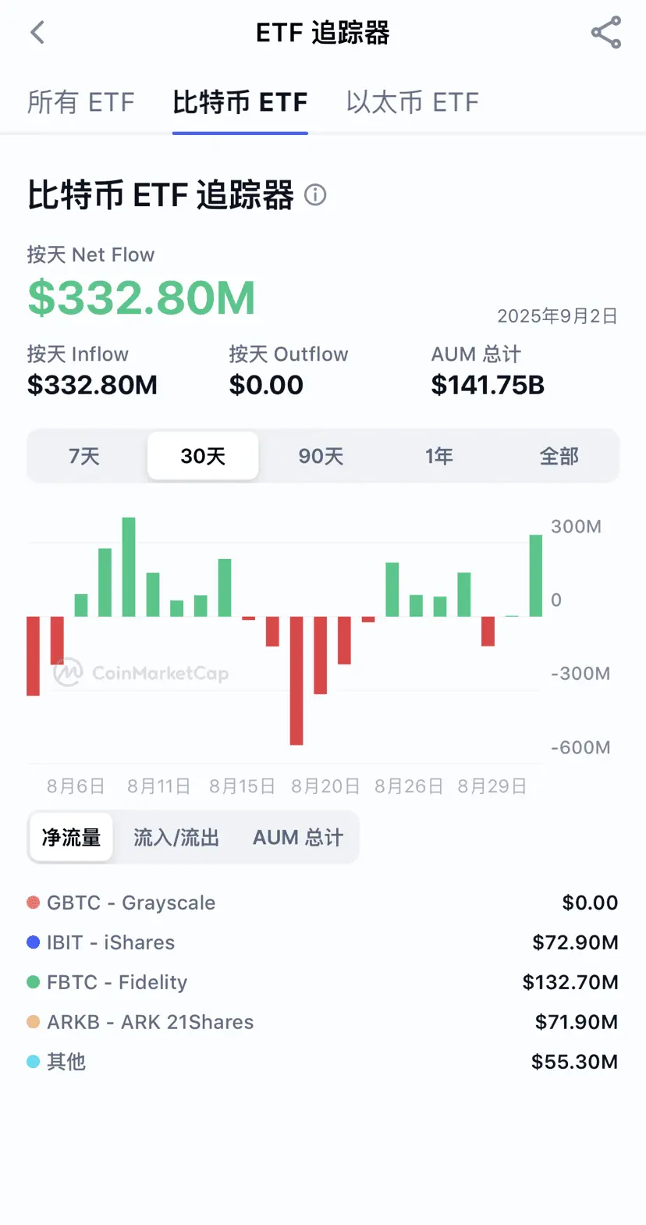646x1225 pixels.
Task: Select the 比特币 ETF tab
Action: point(240,102)
